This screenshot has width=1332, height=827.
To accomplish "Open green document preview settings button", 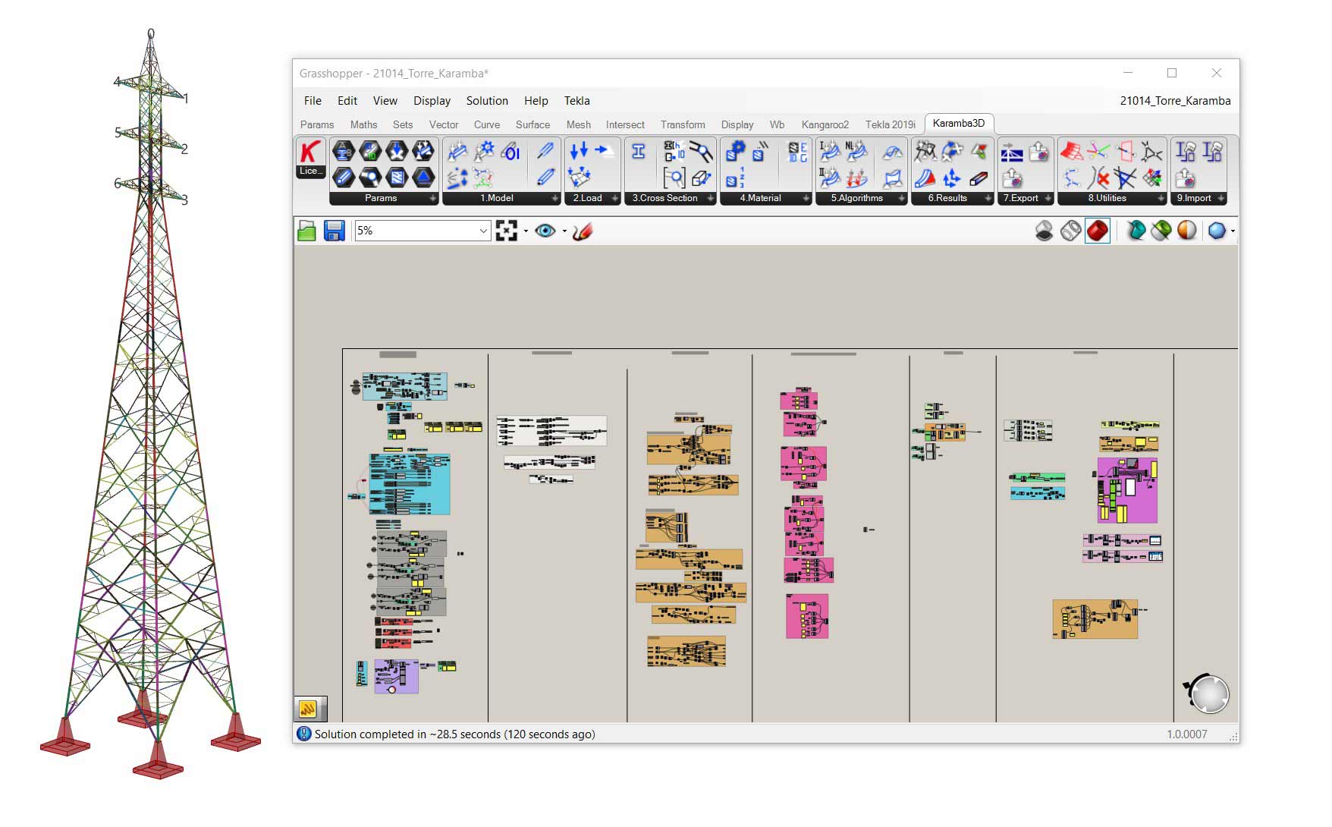I will coord(1161,231).
